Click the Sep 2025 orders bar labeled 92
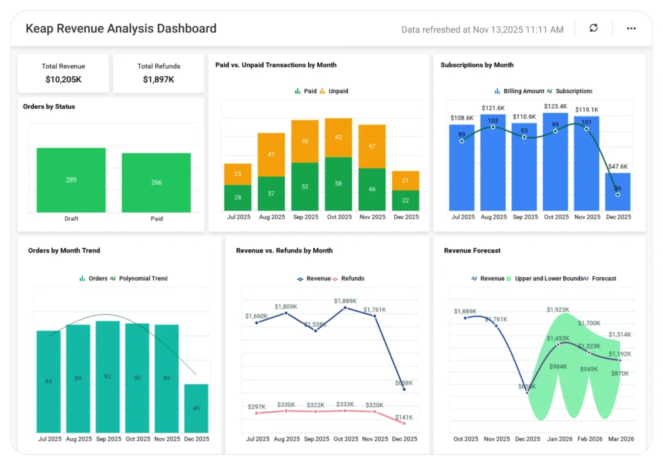Viewport: 663px width, 465px height. click(107, 376)
